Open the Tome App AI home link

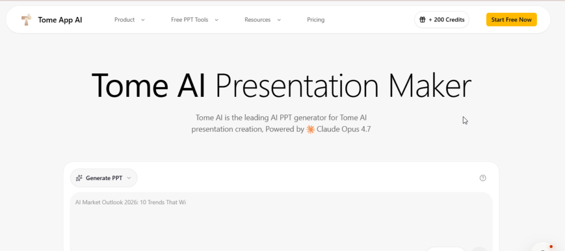pyautogui.click(x=51, y=20)
